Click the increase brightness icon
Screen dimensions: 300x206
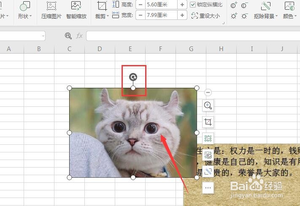pyautogui.click(x=234, y=16)
